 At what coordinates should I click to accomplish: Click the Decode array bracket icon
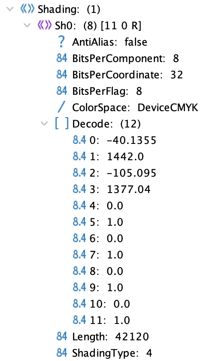[x=62, y=123]
